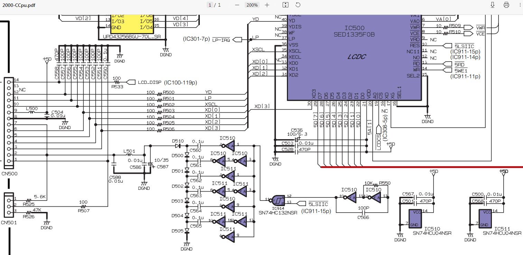This screenshot has height=255, width=523.
Task: Click the LCDC label on the chip
Action: (x=357, y=57)
